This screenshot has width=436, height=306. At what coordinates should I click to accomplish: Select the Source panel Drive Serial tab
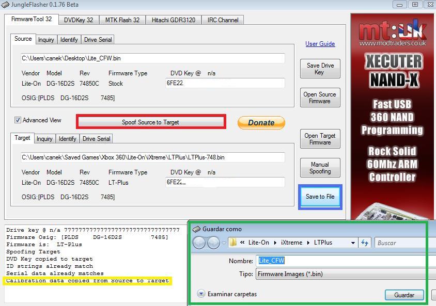tap(97, 40)
